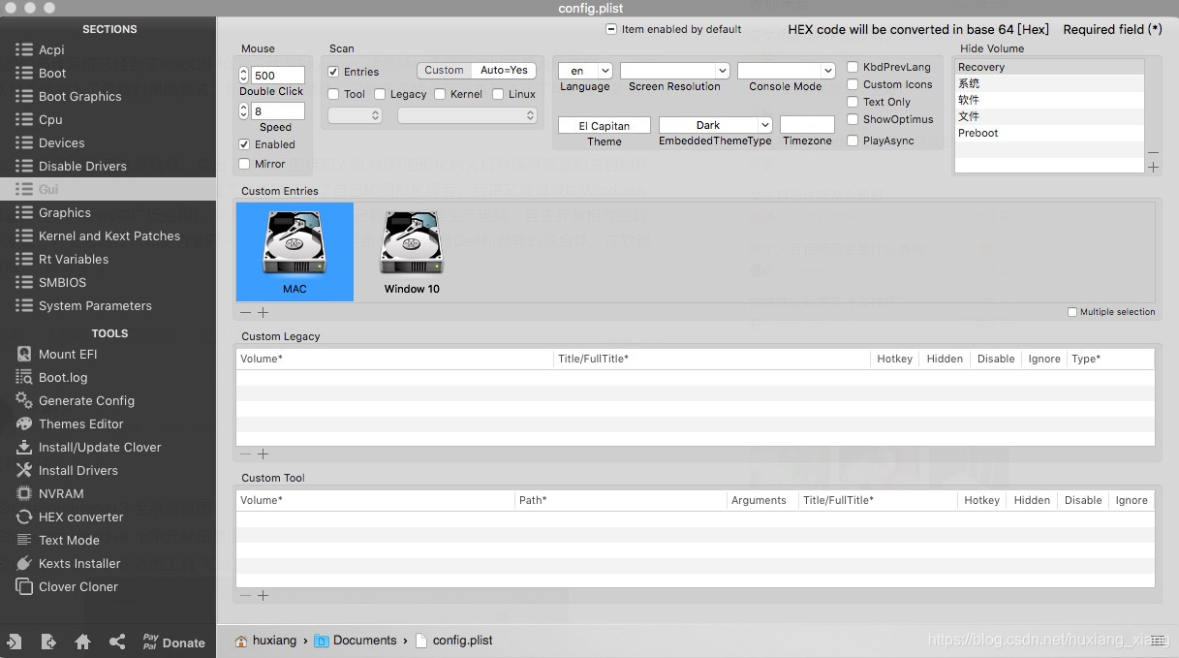Open the Disable Drivers section
Image resolution: width=1179 pixels, height=658 pixels.
pyautogui.click(x=82, y=166)
